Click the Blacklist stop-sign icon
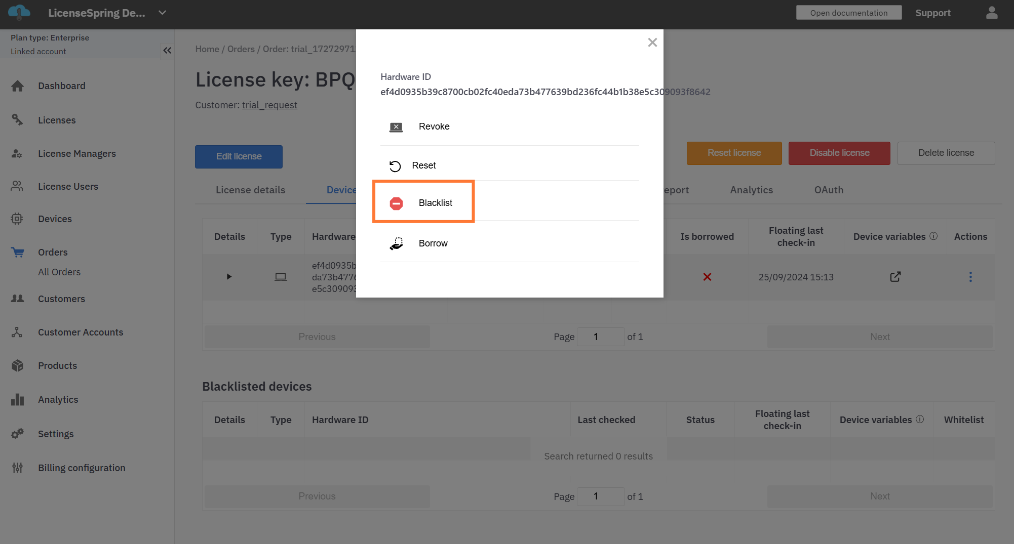 pyautogui.click(x=396, y=203)
